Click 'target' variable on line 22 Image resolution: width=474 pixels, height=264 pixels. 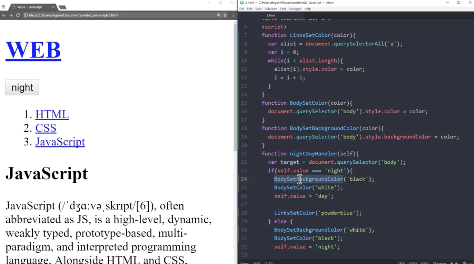point(290,162)
